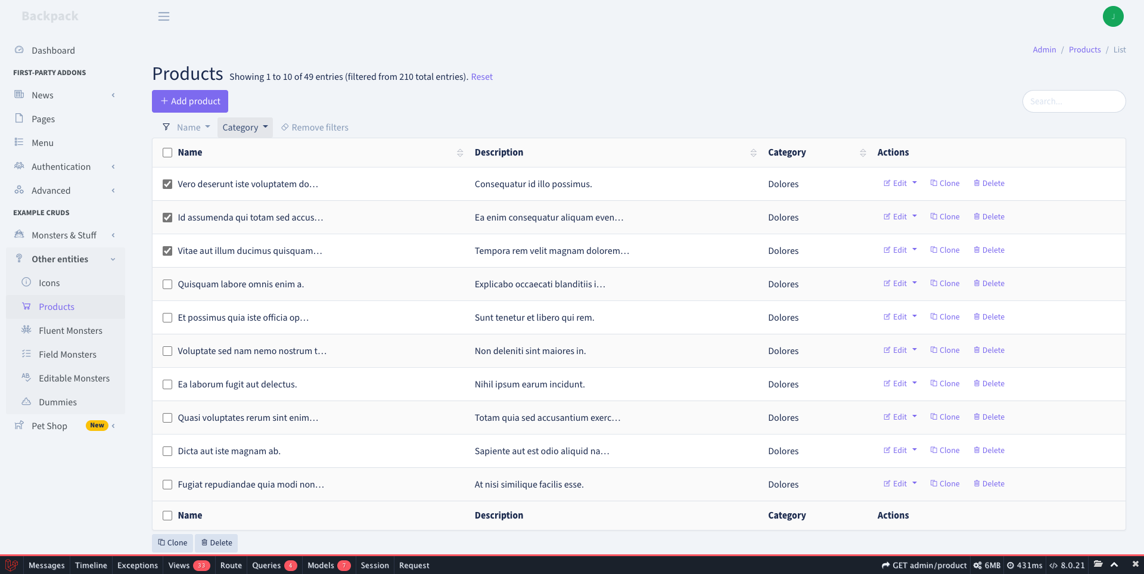The height and width of the screenshot is (574, 1144).
Task: Open the Timeline debugbar tab
Action: 91,565
